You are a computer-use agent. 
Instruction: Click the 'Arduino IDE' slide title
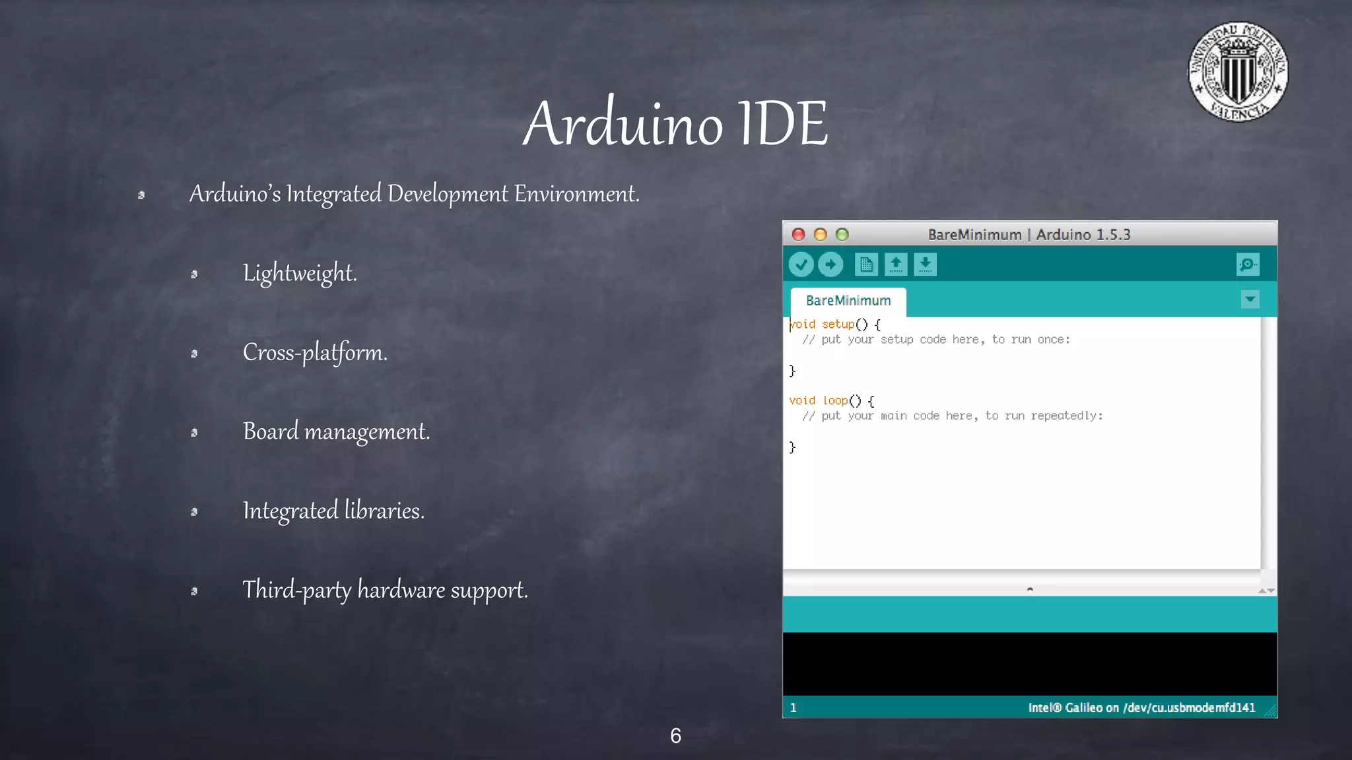point(675,123)
